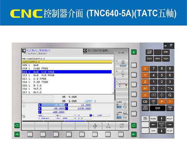Click the T tool change softkey icon
187x158 pixels.
pyautogui.click(x=122, y=84)
